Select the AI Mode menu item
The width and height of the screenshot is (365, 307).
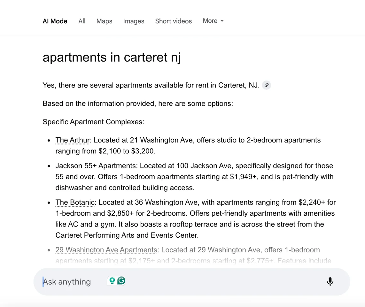(x=55, y=21)
